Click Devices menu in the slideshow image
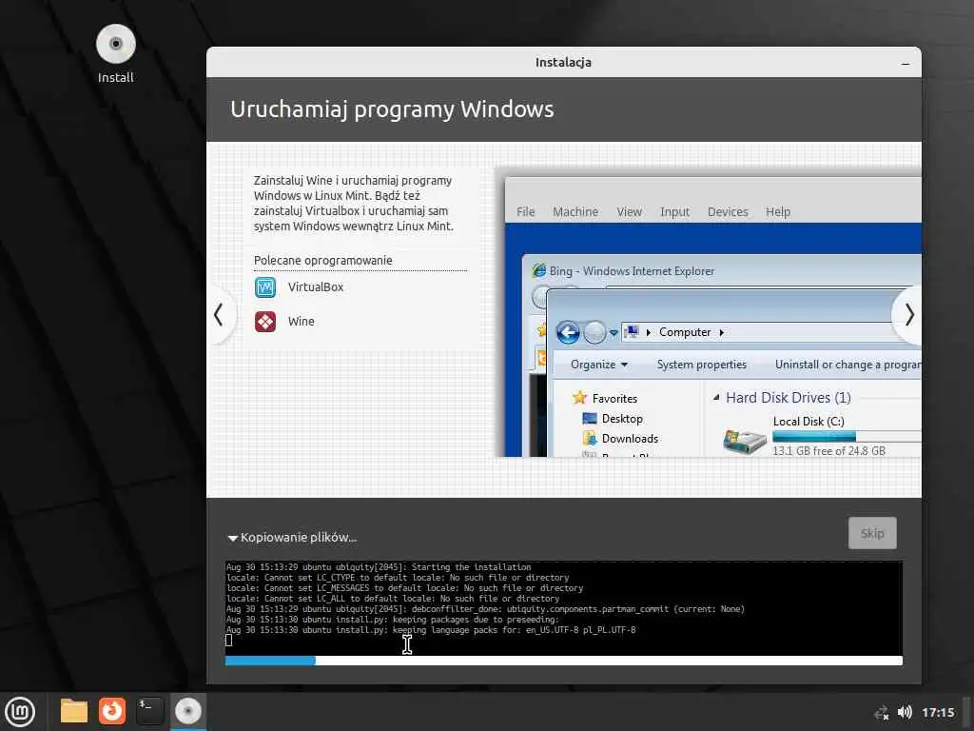 pos(728,212)
